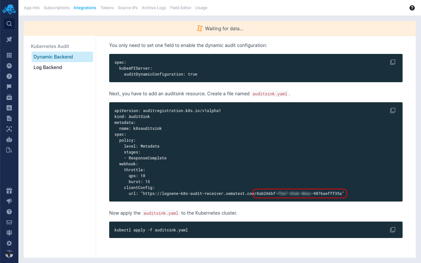This screenshot has width=421, height=263.
Task: Click the scan frame icon in the sidebar
Action: (x=9, y=129)
